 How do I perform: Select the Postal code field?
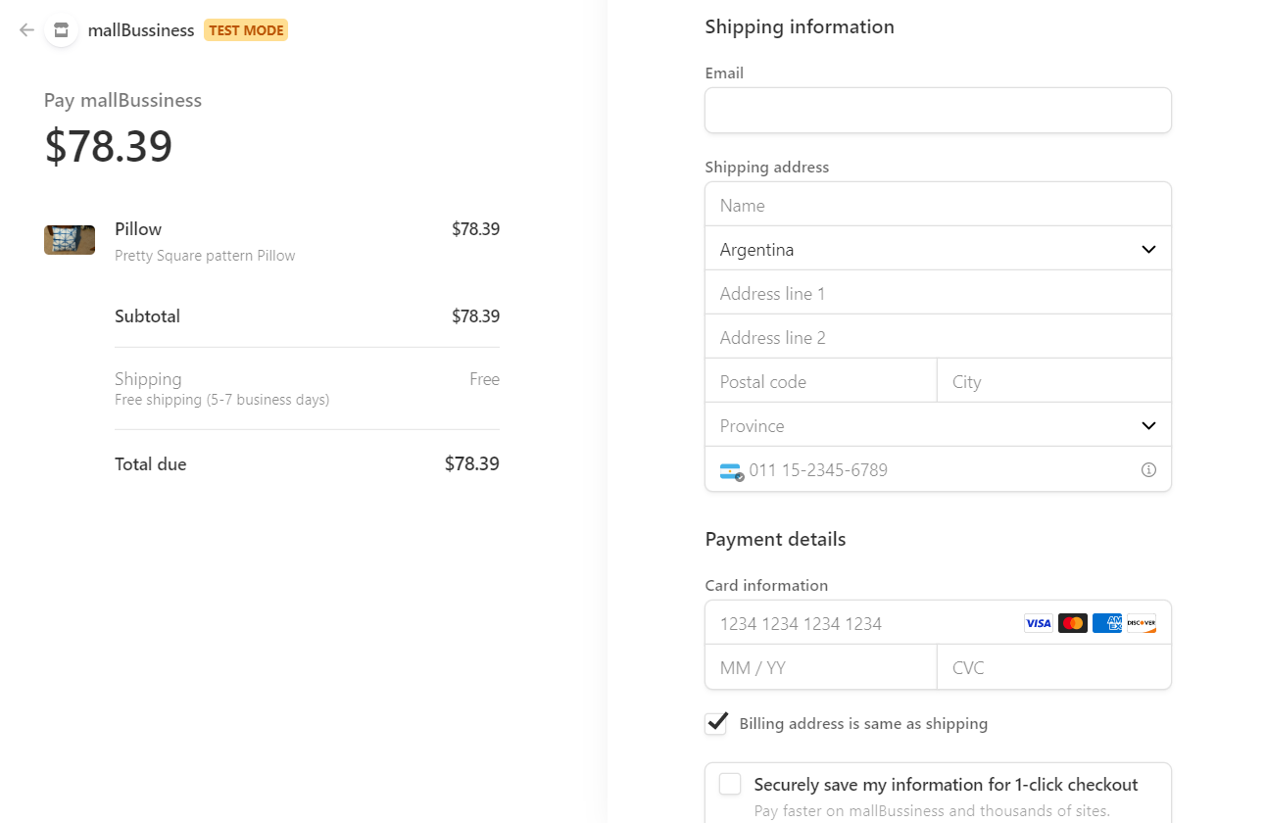tap(820, 382)
